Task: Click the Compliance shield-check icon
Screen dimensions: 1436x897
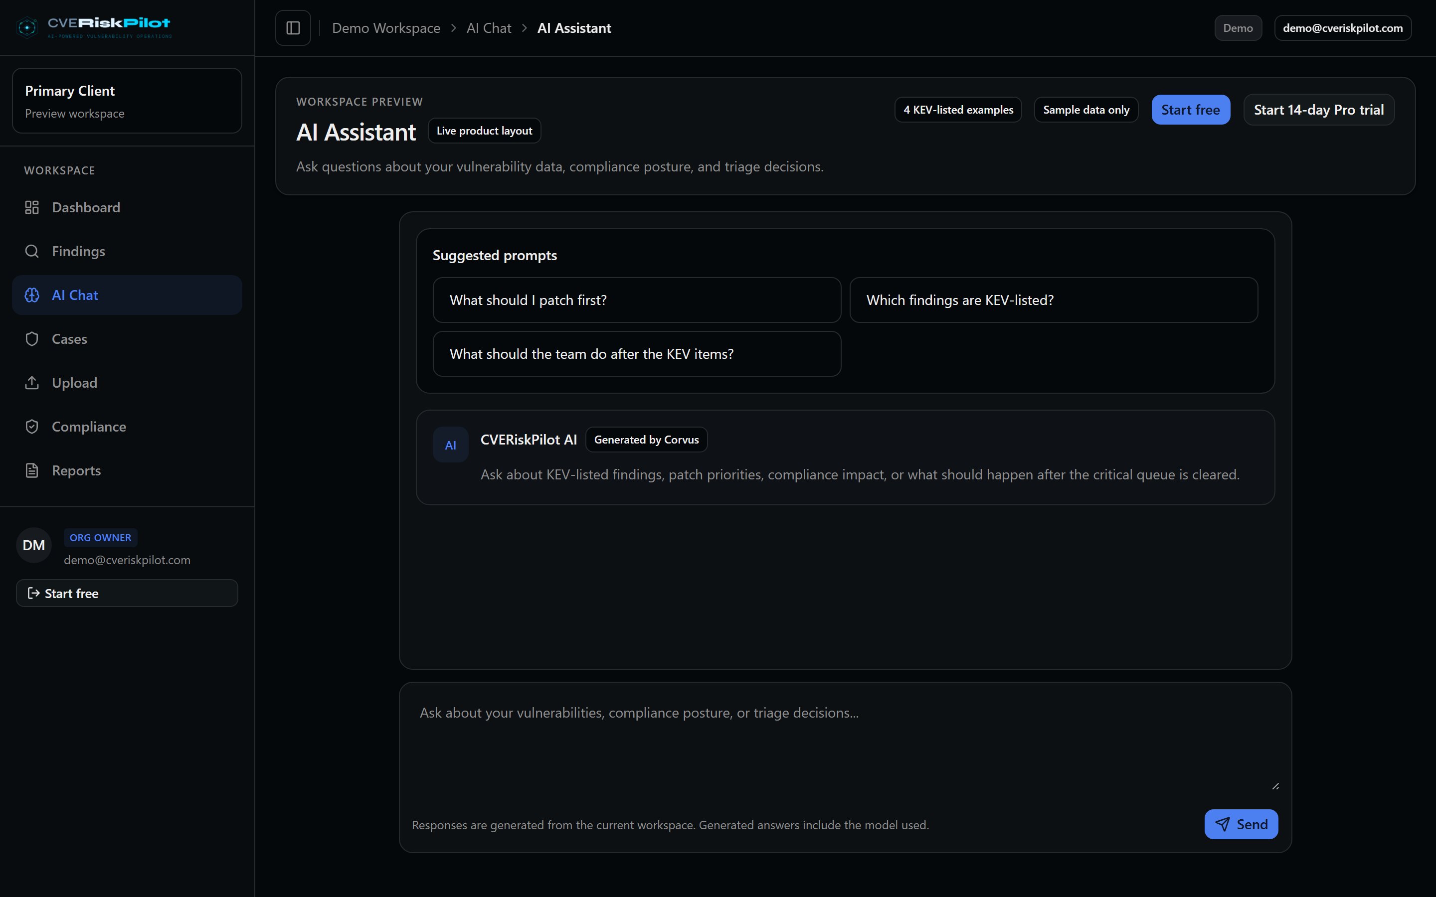Action: pyautogui.click(x=32, y=427)
